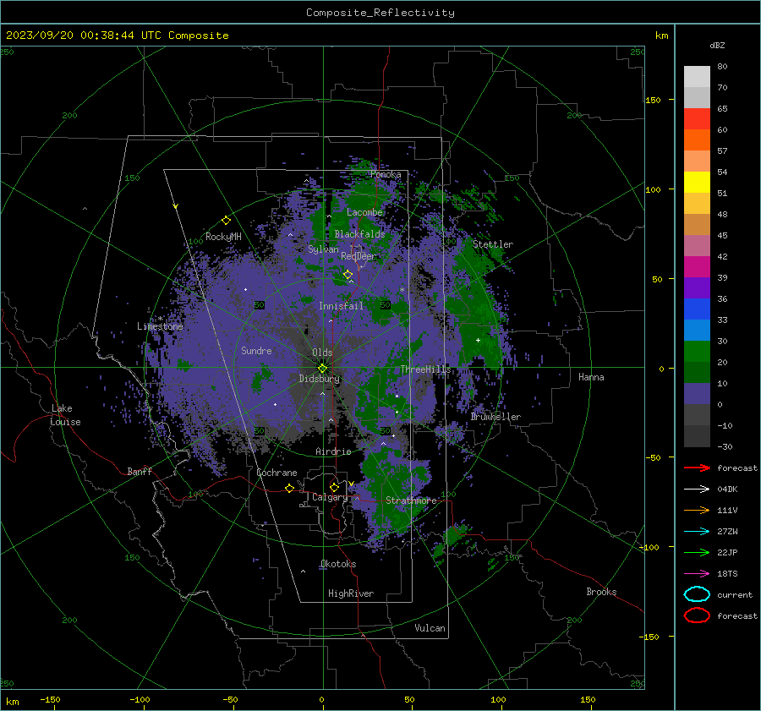Click the magenta 18TS arrow icon

(x=697, y=574)
